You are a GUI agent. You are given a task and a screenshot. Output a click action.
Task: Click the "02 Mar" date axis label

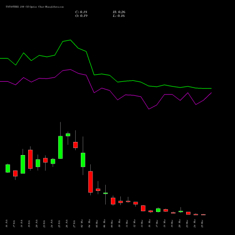[x=82, y=224]
